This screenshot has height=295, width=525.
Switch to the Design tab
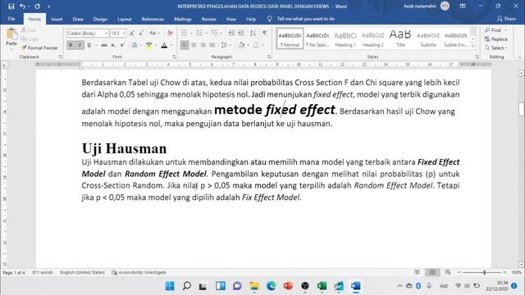point(100,19)
